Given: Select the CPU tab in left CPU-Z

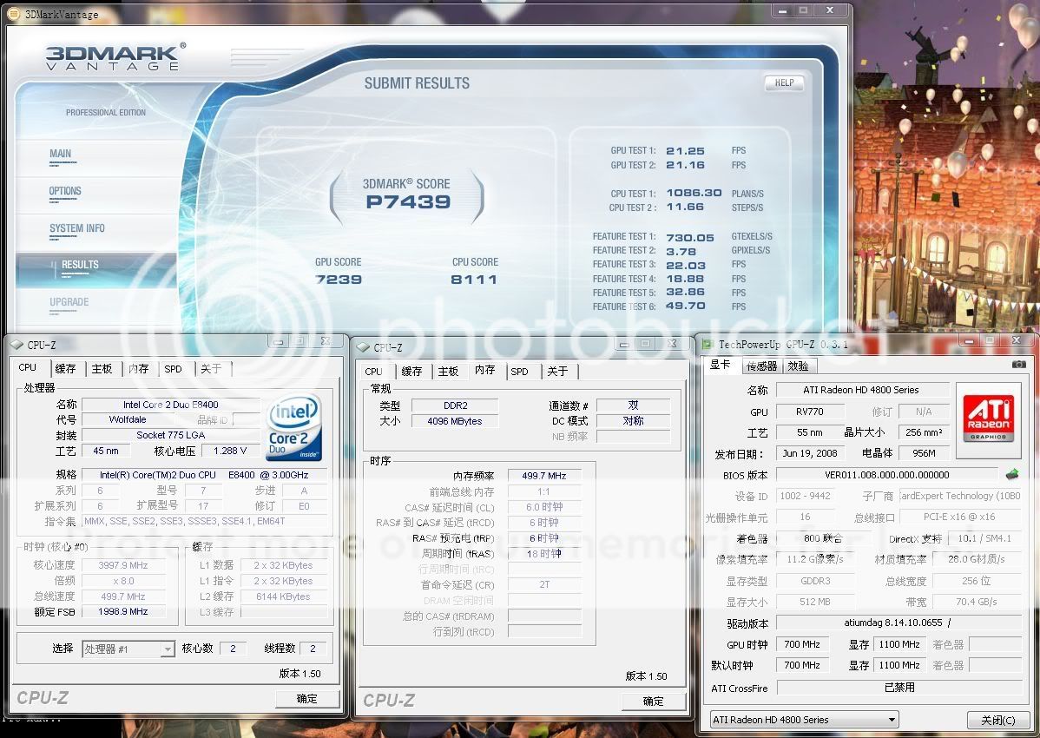Looking at the screenshot, I should pos(27,367).
